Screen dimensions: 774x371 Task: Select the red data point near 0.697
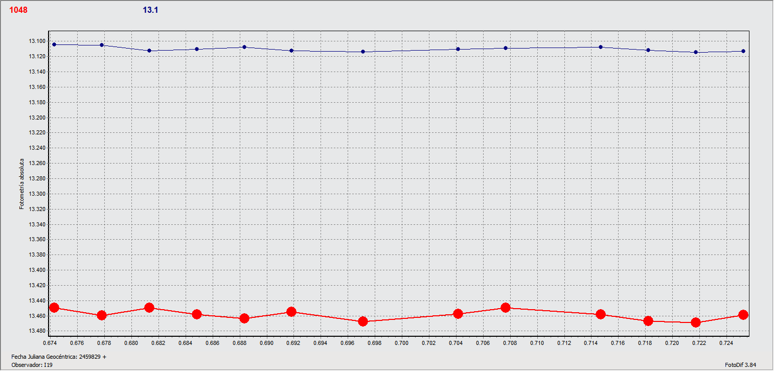coord(363,321)
